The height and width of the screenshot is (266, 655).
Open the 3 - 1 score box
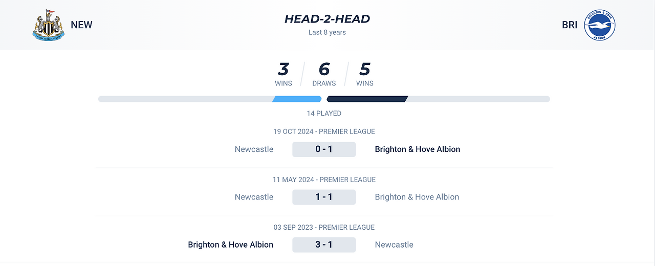[x=324, y=245]
